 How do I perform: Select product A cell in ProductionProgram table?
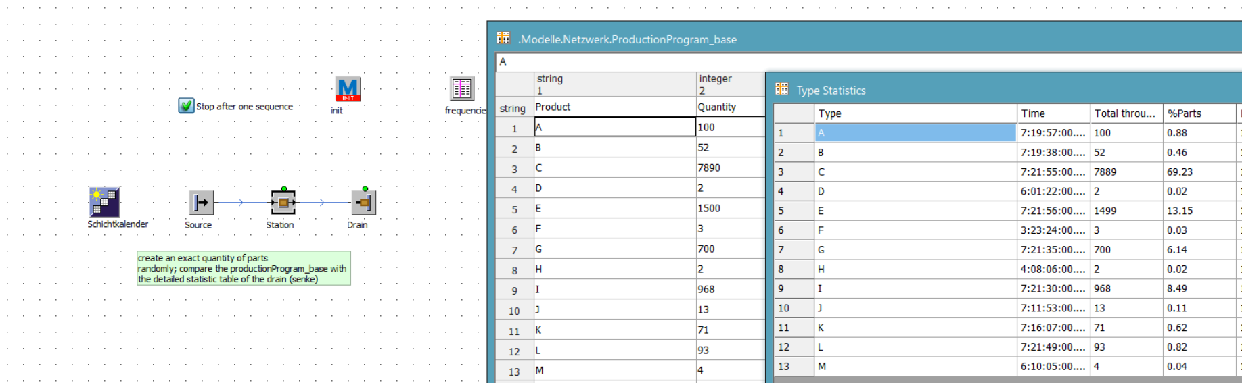pos(614,127)
